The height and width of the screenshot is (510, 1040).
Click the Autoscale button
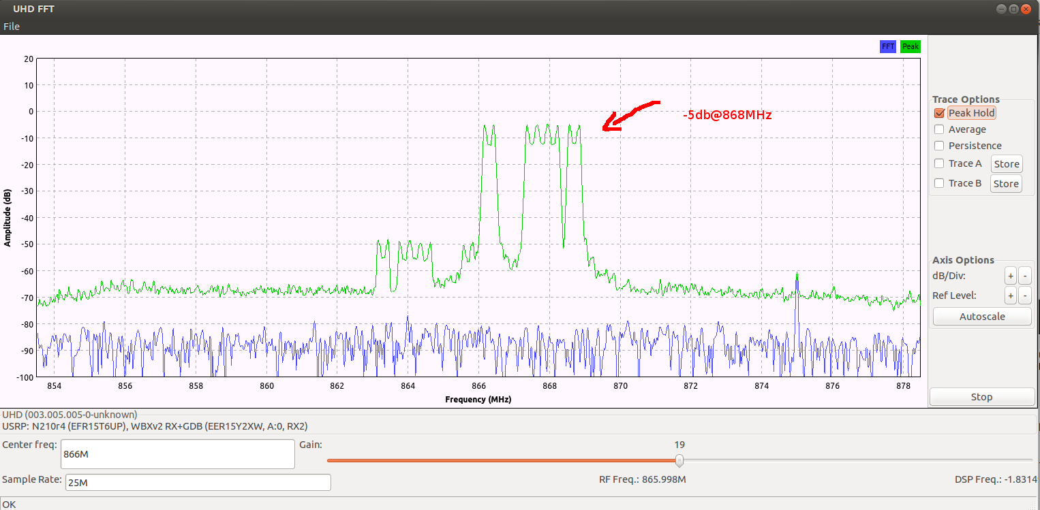(x=981, y=317)
